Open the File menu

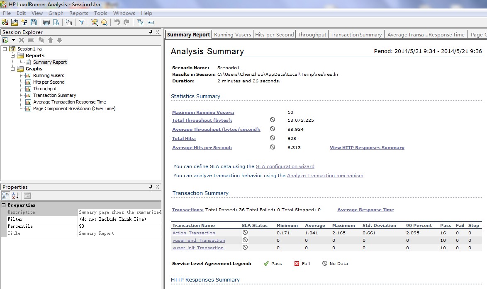tap(7, 13)
